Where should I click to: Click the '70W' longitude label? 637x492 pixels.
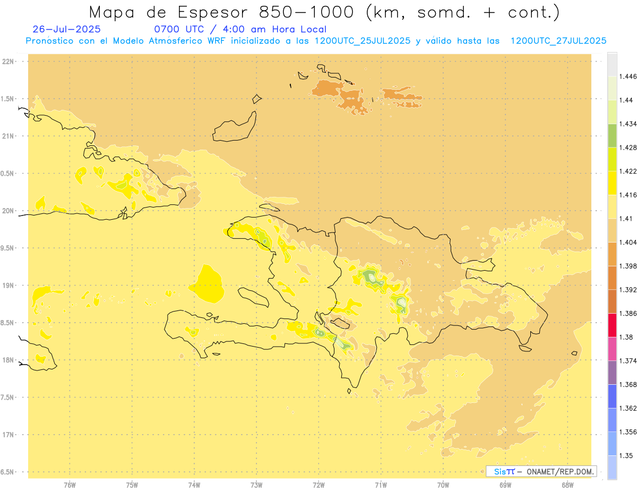[x=443, y=485]
